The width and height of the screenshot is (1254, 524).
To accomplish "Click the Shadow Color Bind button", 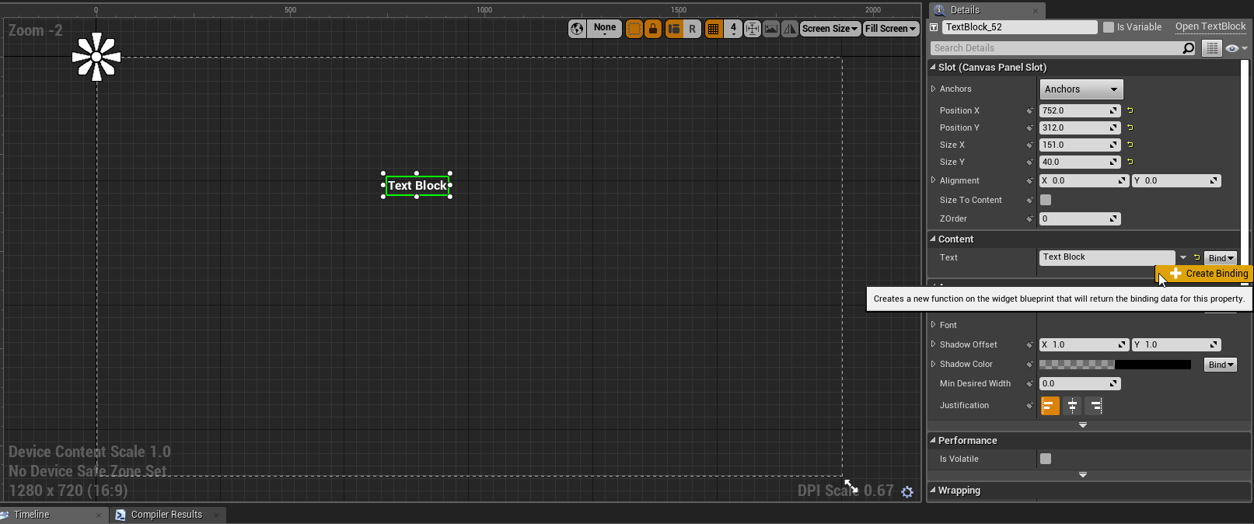I will 1221,365.
